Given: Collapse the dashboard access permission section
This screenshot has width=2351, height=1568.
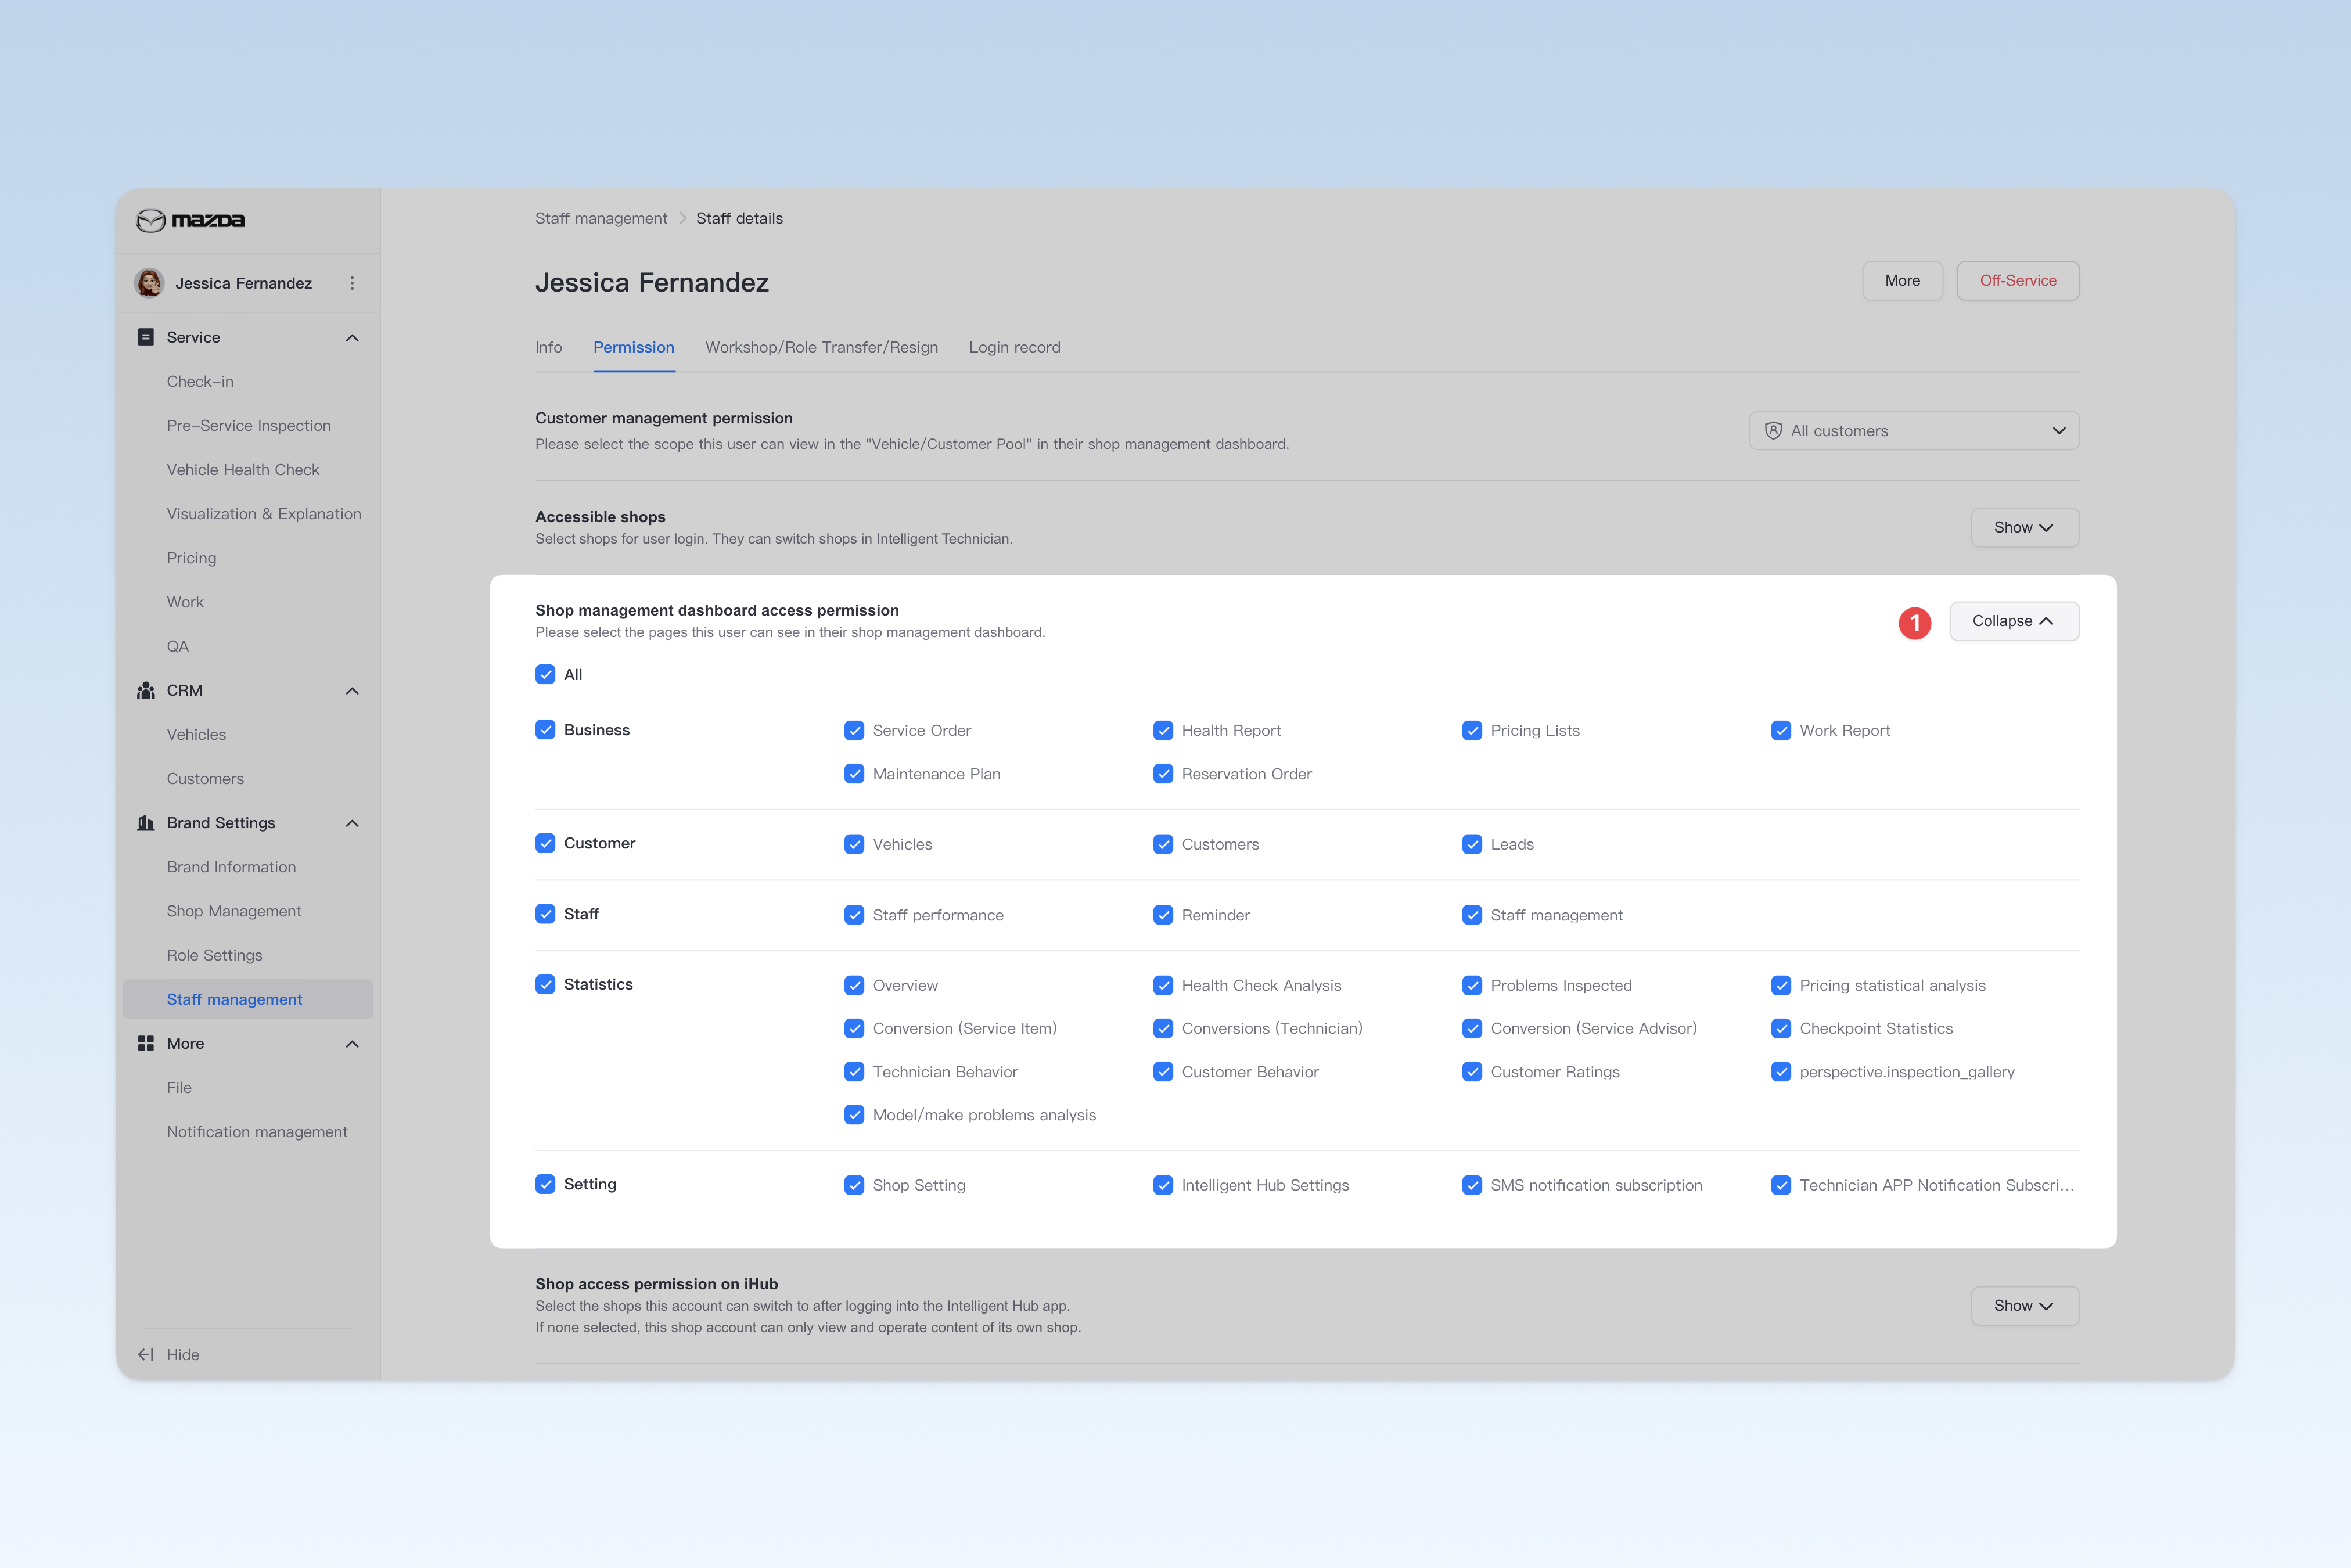Looking at the screenshot, I should tap(2014, 621).
